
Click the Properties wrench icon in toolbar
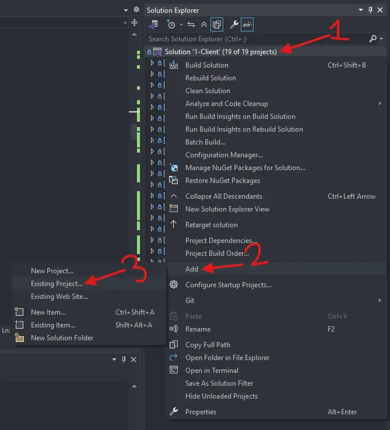234,24
